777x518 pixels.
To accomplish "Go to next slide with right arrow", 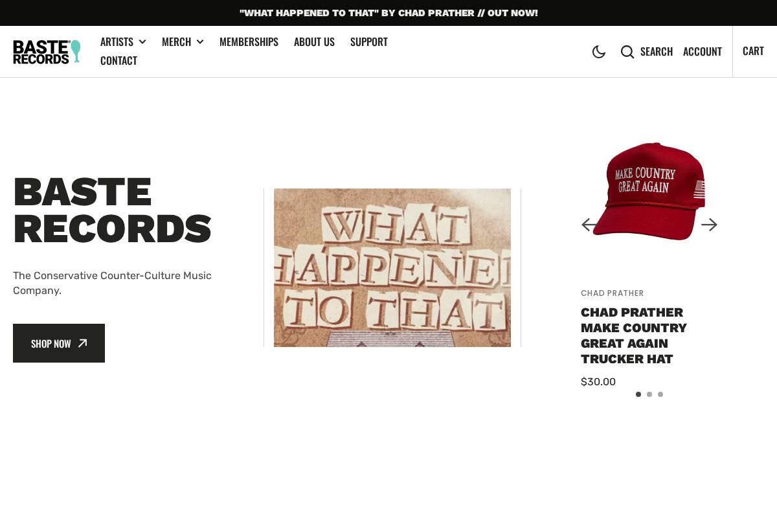I will (709, 225).
